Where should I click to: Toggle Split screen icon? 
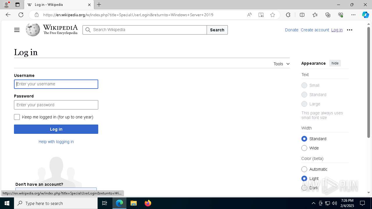click(x=302, y=15)
